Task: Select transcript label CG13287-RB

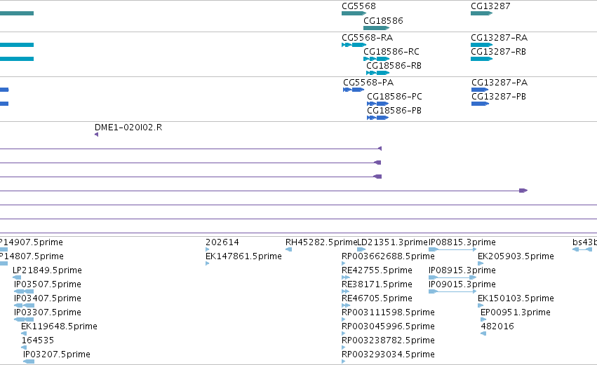Action: (x=498, y=52)
